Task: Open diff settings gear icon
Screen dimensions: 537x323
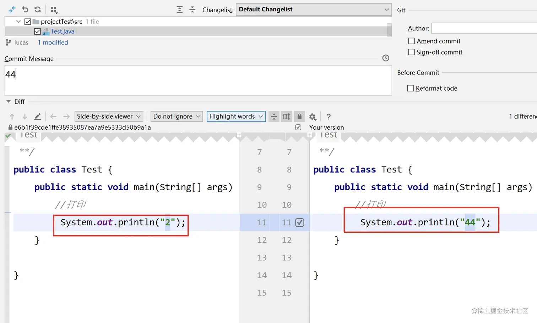Action: click(313, 117)
